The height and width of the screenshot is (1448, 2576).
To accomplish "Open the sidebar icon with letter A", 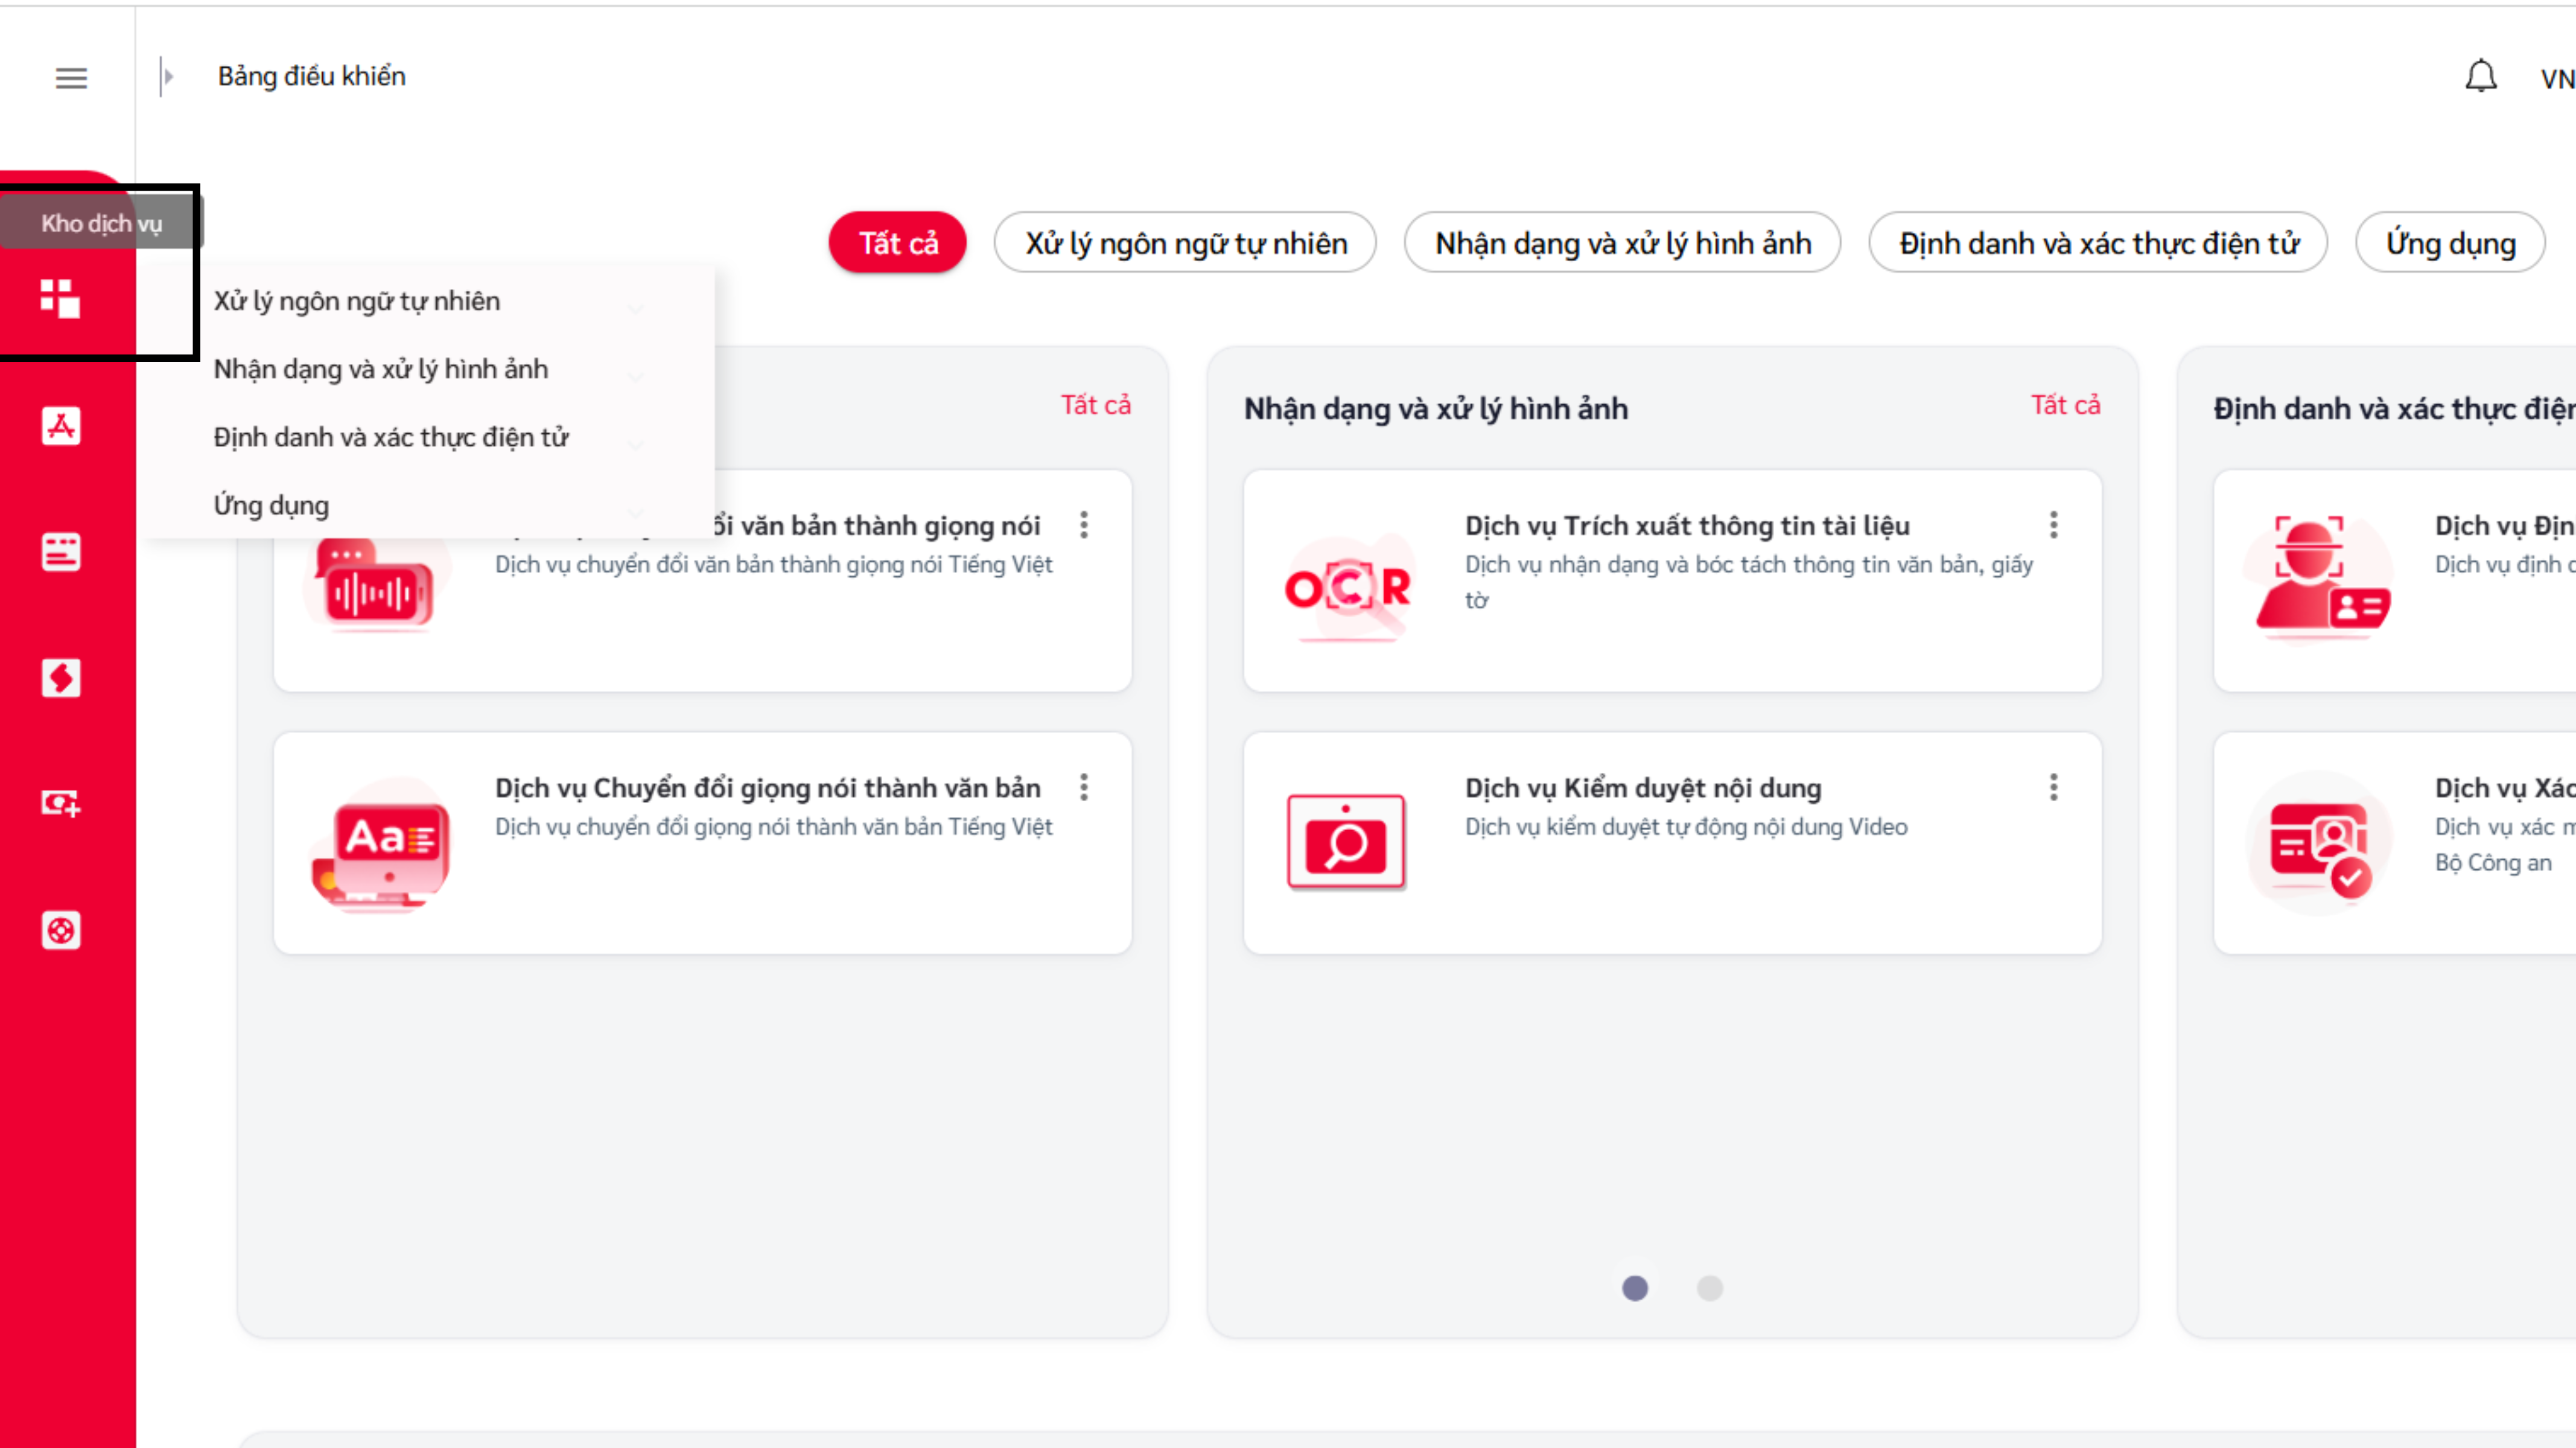I will (61, 426).
